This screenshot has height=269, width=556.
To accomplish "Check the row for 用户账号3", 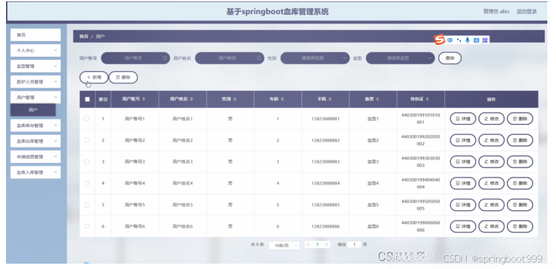I will click(87, 162).
